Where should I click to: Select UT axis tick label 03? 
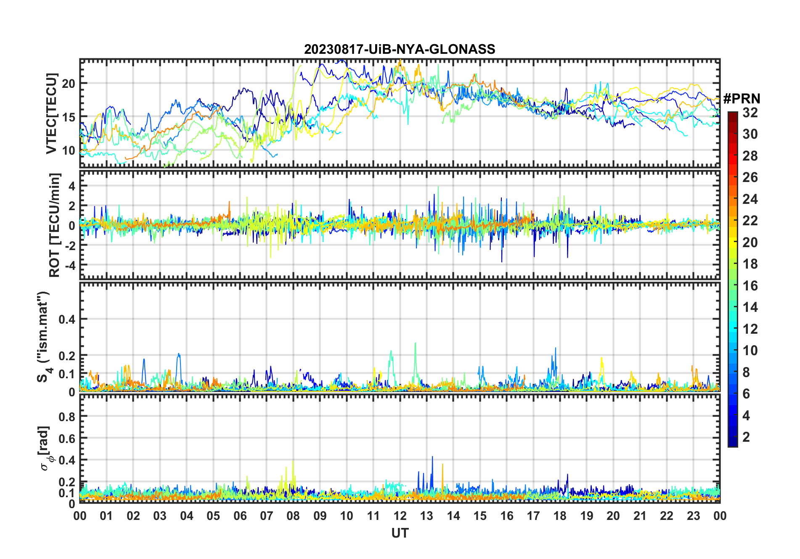click(160, 516)
